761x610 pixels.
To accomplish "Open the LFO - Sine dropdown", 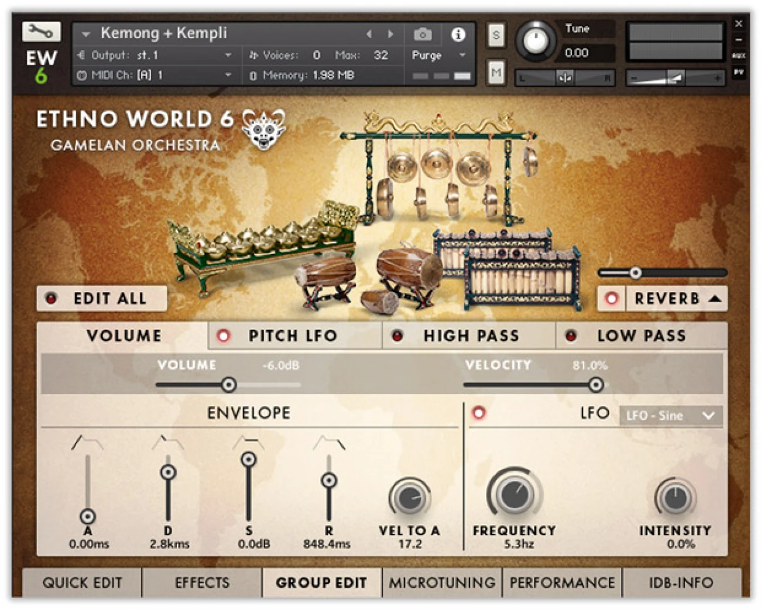I will (x=671, y=416).
